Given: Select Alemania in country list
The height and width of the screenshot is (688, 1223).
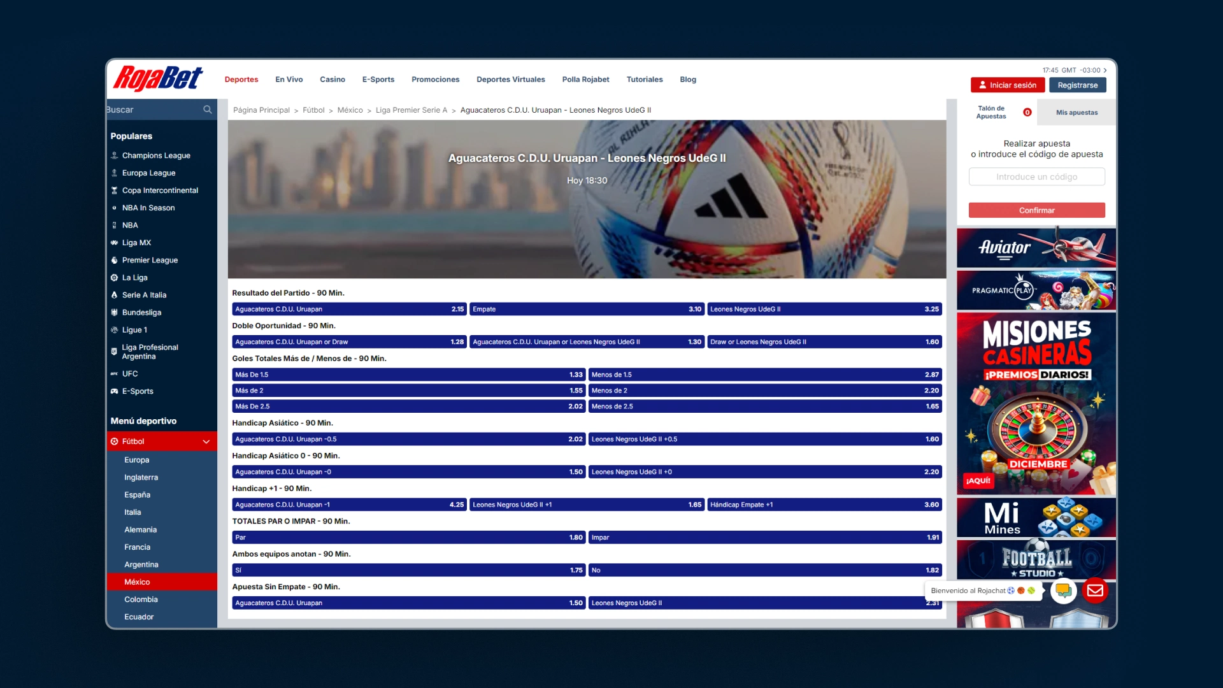Looking at the screenshot, I should (162, 529).
